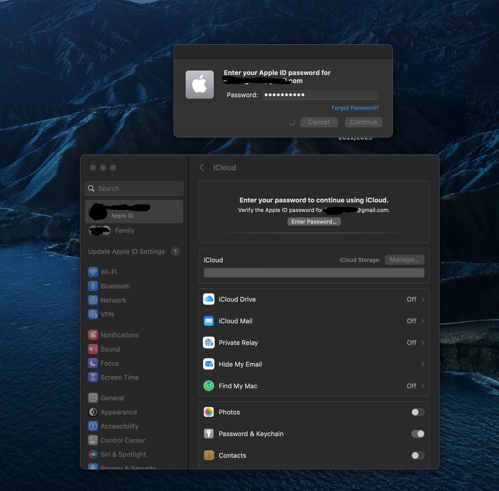Screen dimensions: 499x491
Task: Select the Notifications bell icon
Action: click(x=93, y=335)
